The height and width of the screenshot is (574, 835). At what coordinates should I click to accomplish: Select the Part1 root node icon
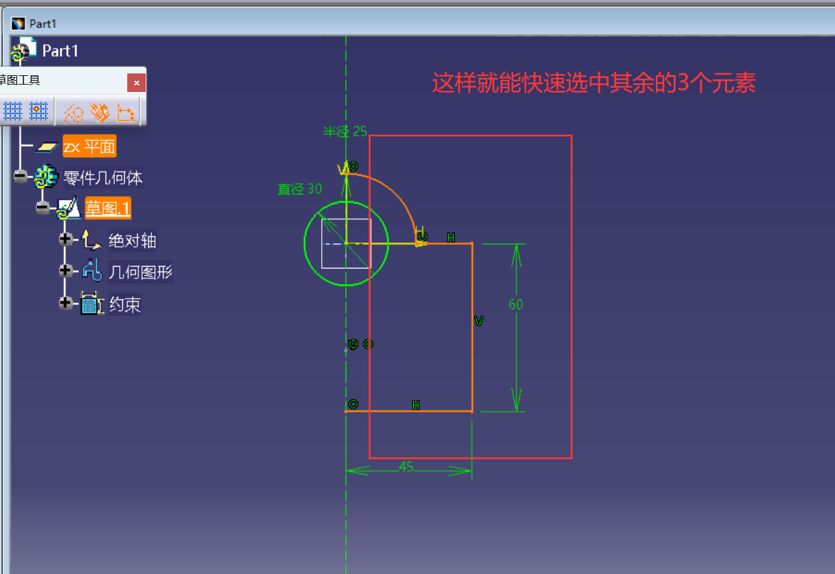[23, 50]
